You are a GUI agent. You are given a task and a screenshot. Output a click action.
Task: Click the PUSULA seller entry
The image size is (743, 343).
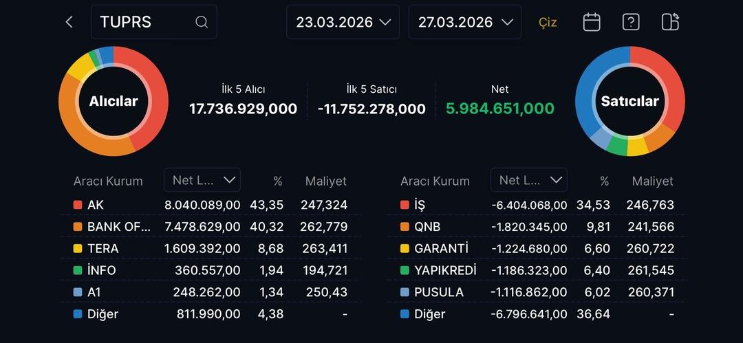pyautogui.click(x=439, y=292)
